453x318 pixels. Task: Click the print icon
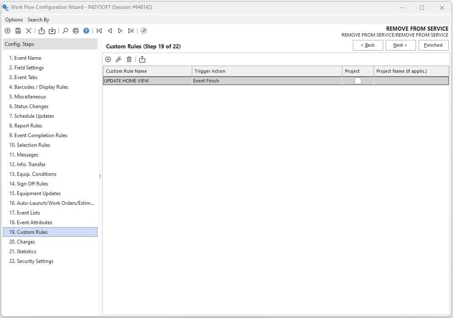coord(76,31)
